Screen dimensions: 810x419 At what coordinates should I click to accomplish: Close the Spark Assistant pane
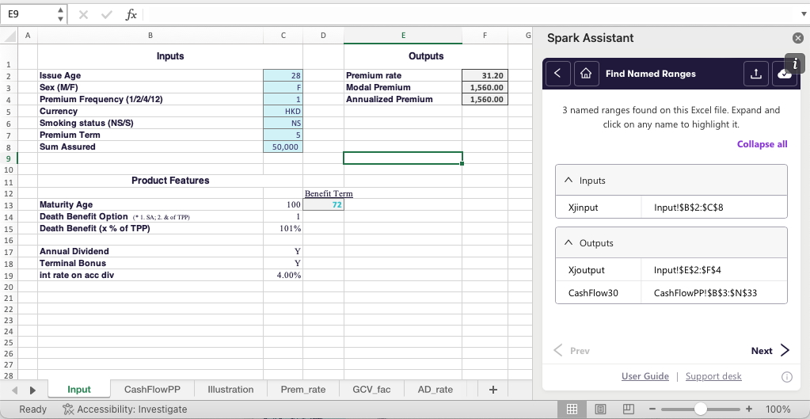pos(797,38)
